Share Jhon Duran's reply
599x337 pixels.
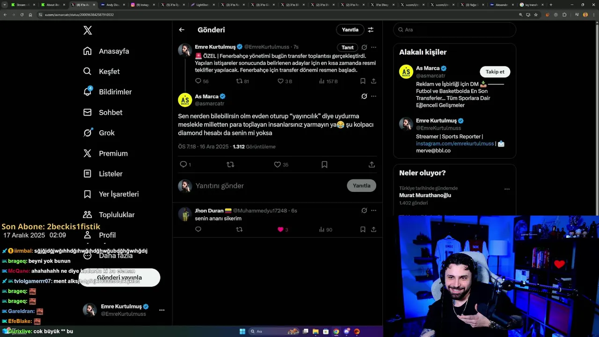373,229
